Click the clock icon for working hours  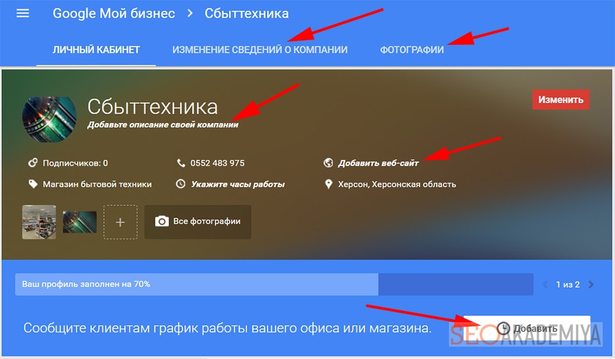[181, 184]
